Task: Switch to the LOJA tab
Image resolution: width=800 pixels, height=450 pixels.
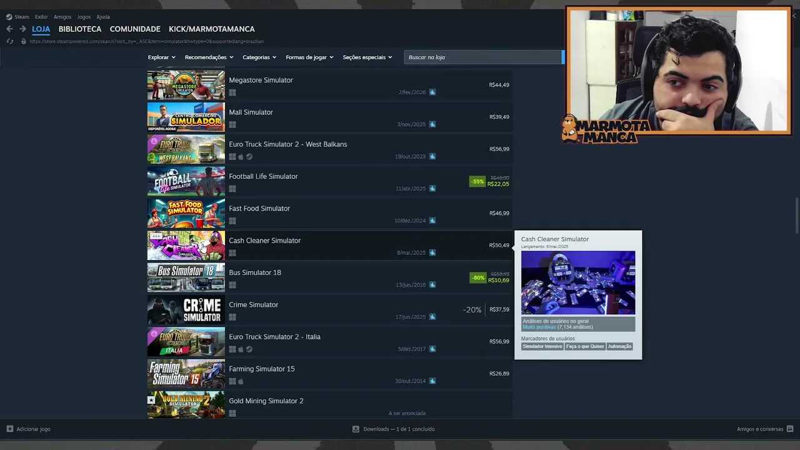Action: tap(41, 29)
